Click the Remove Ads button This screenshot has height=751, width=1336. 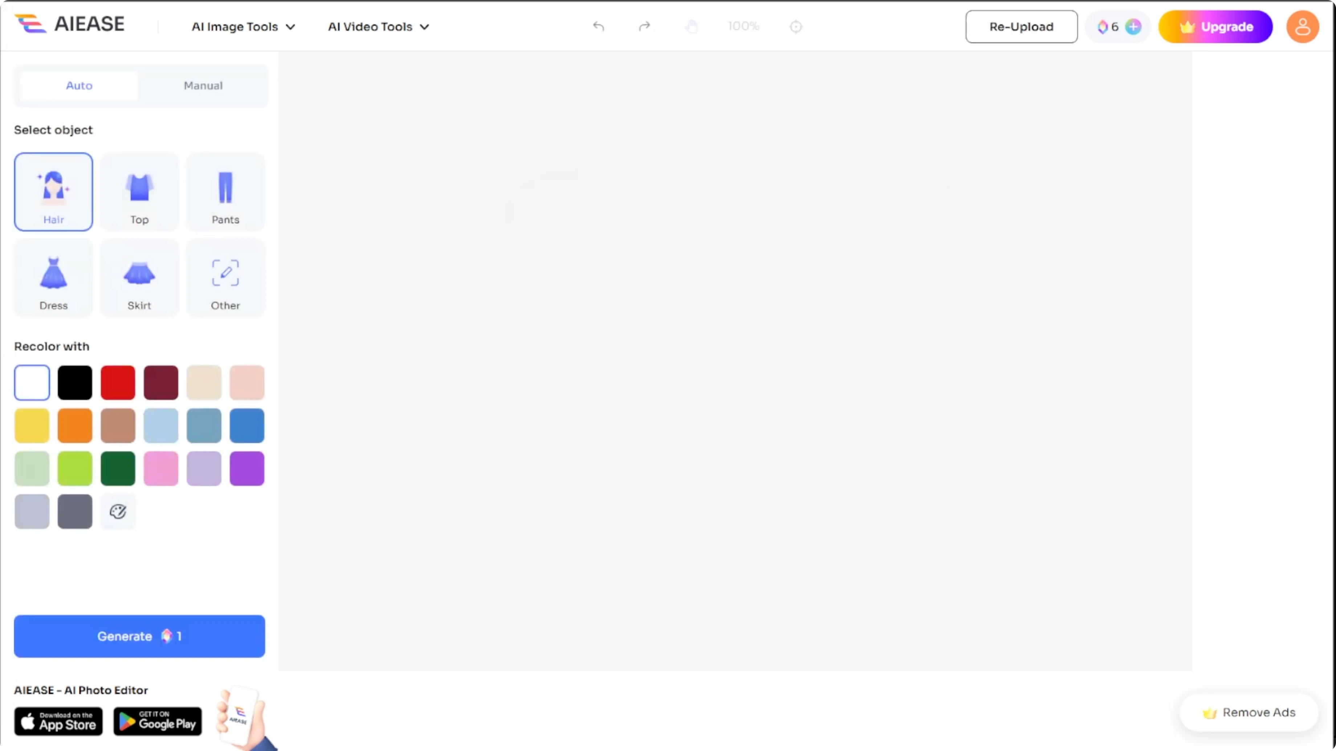[x=1249, y=712]
